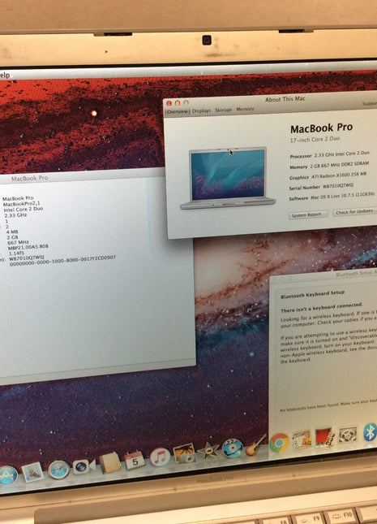Click the Bluetooth icon in the dock
This screenshot has height=524, width=377.
pyautogui.click(x=370, y=432)
